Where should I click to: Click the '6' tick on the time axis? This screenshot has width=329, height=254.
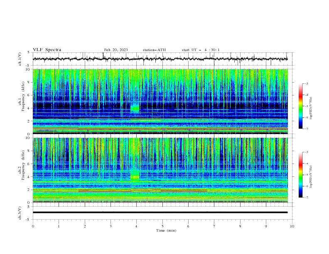(188, 226)
